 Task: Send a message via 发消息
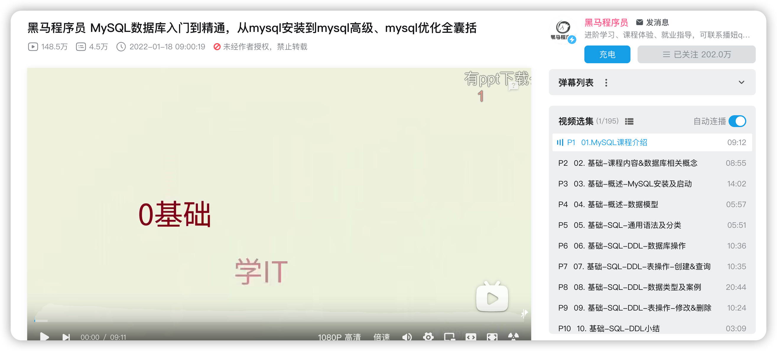click(x=652, y=22)
